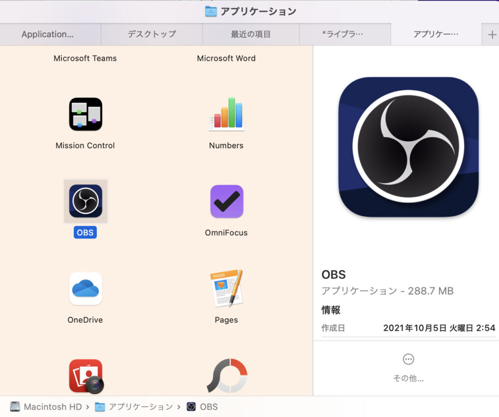Click the highlighted OBS name label

[x=85, y=232]
